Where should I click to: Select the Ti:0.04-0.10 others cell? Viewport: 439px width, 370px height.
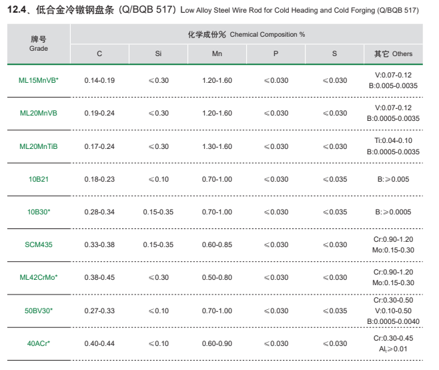pos(393,140)
